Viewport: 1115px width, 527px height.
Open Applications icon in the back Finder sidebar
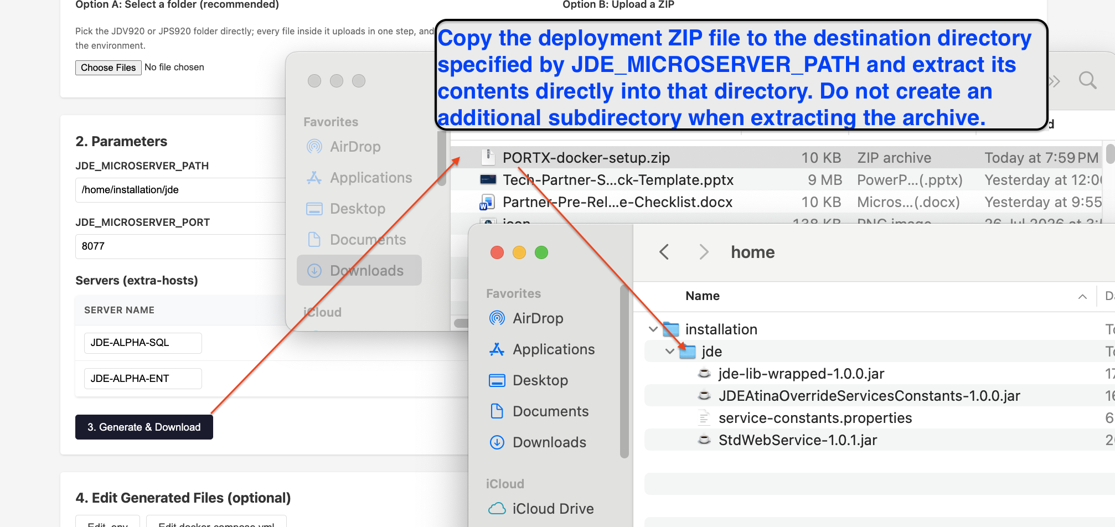click(314, 178)
